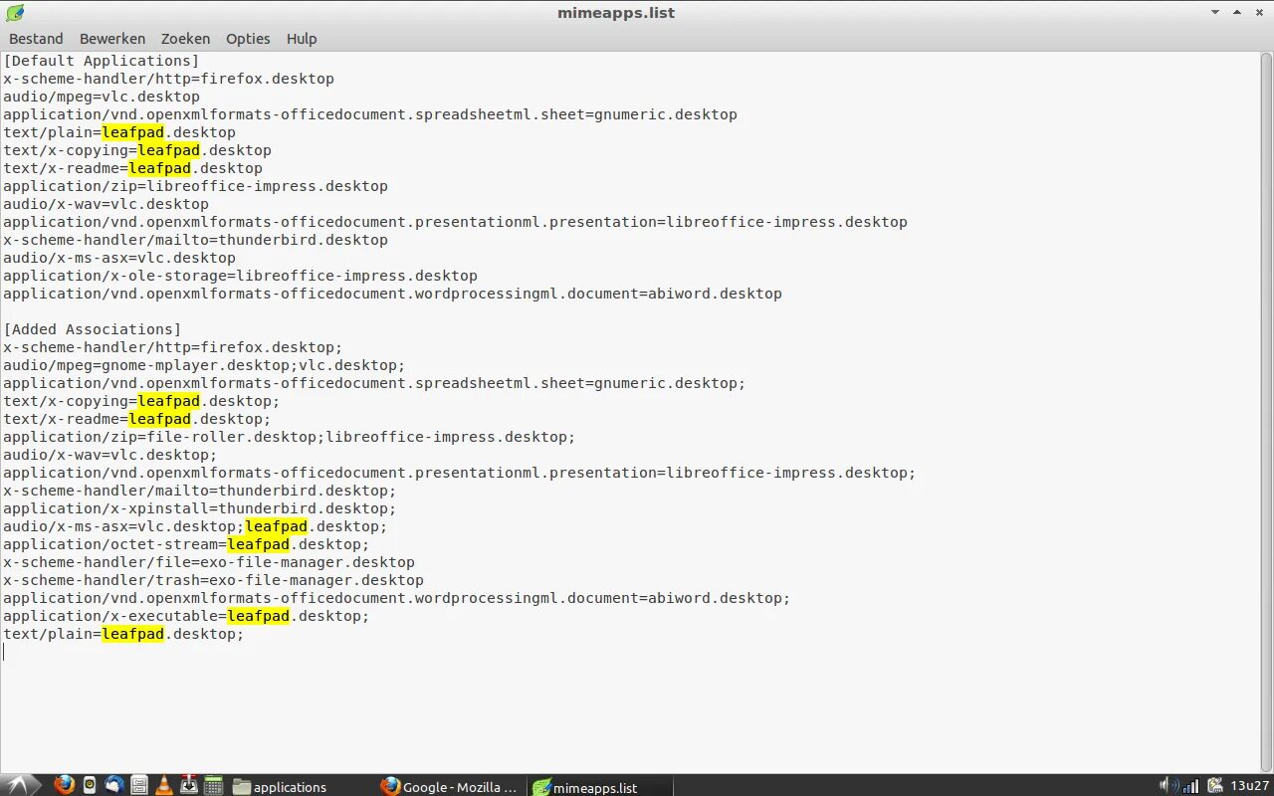Click the application/zip=libreoffice-impress.desktop line
The image size is (1274, 796).
(x=196, y=186)
